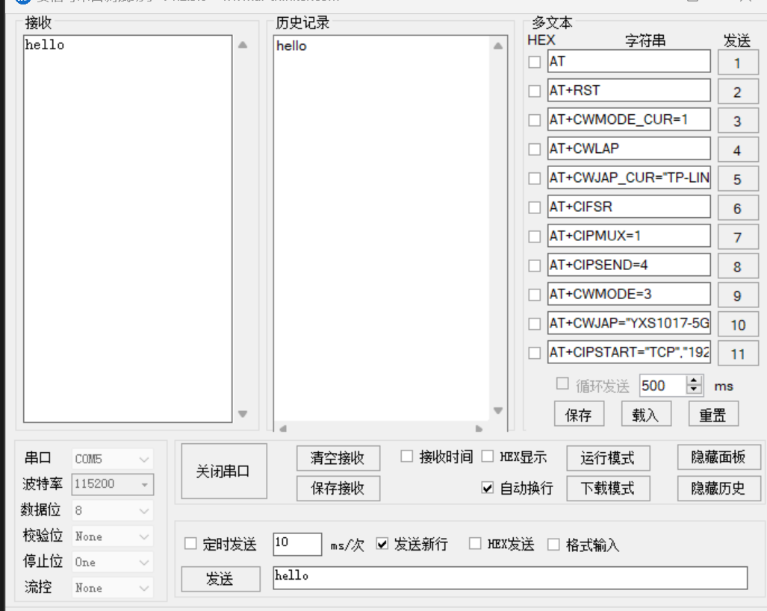Image resolution: width=767 pixels, height=611 pixels.
Task: Switch to 下载模式
Action: (x=608, y=488)
